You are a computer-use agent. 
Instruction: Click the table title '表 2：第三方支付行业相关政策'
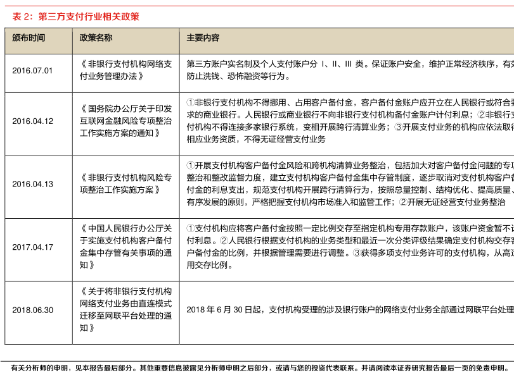pos(75,16)
